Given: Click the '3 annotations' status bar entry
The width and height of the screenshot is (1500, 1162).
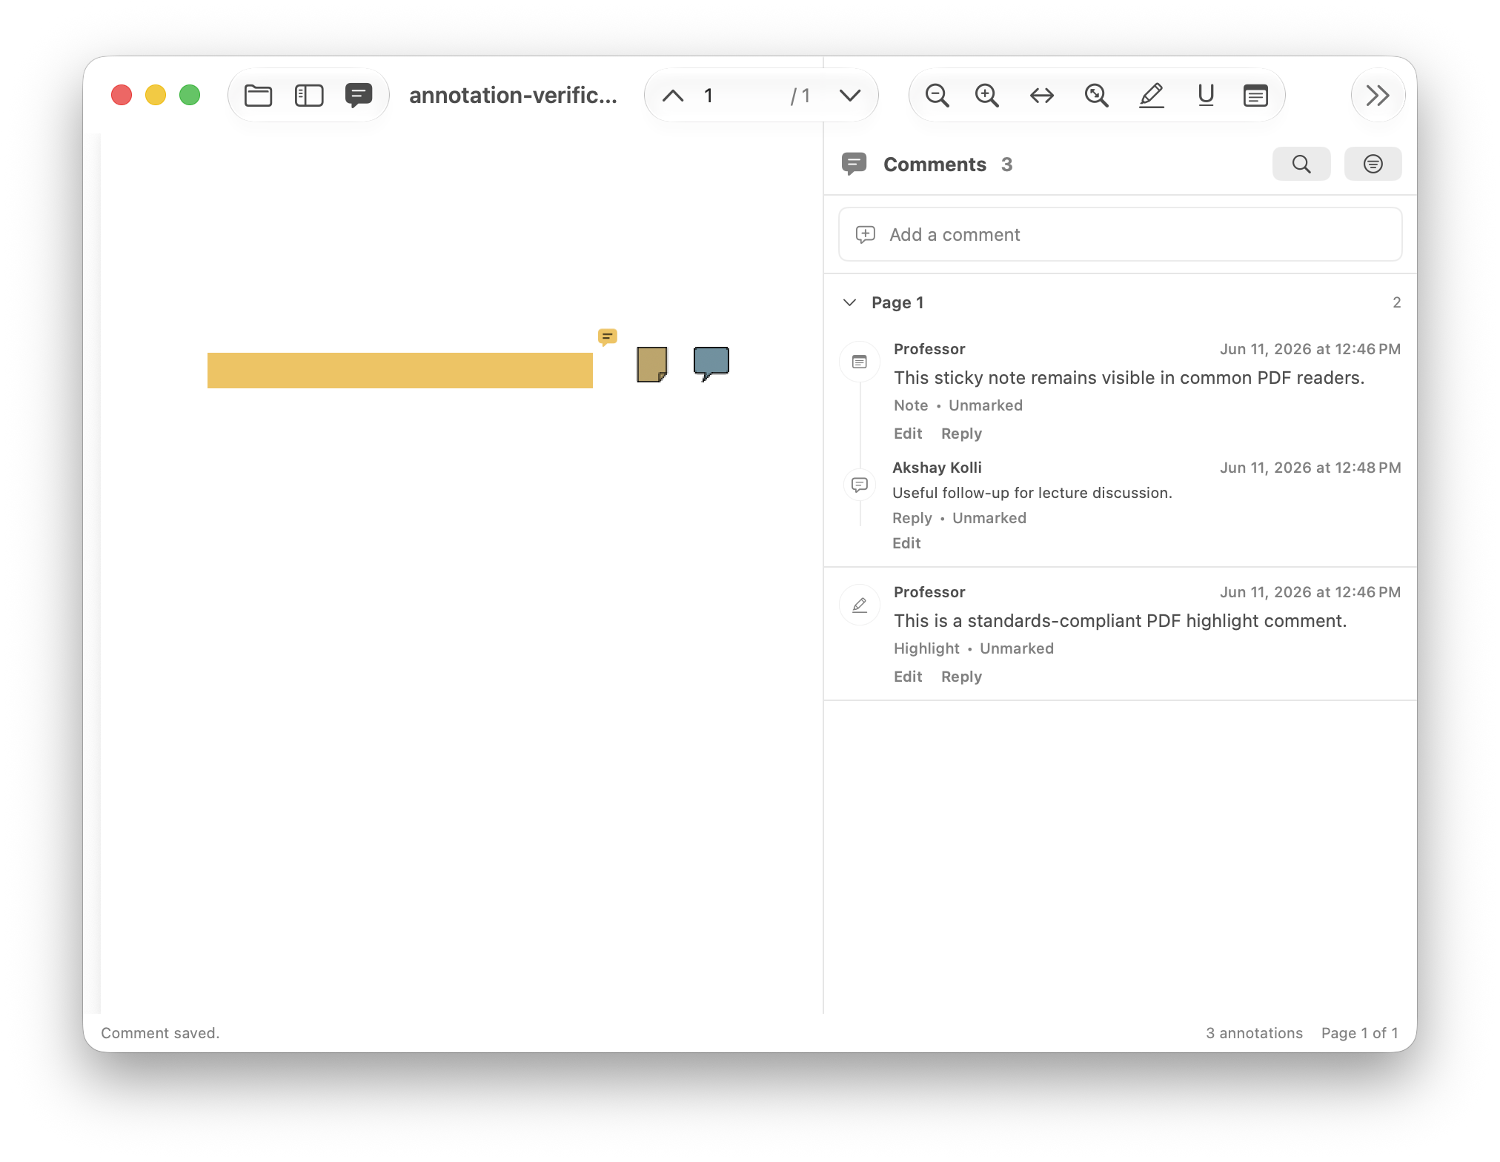Looking at the screenshot, I should [1254, 1033].
